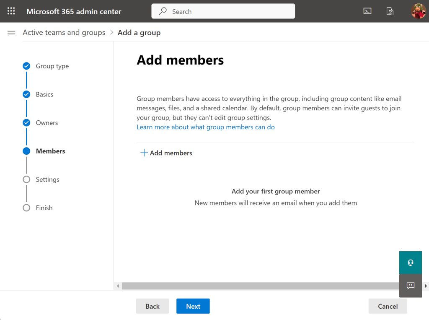Go to the Basics wizard step
The width and height of the screenshot is (429, 320).
coord(26,94)
